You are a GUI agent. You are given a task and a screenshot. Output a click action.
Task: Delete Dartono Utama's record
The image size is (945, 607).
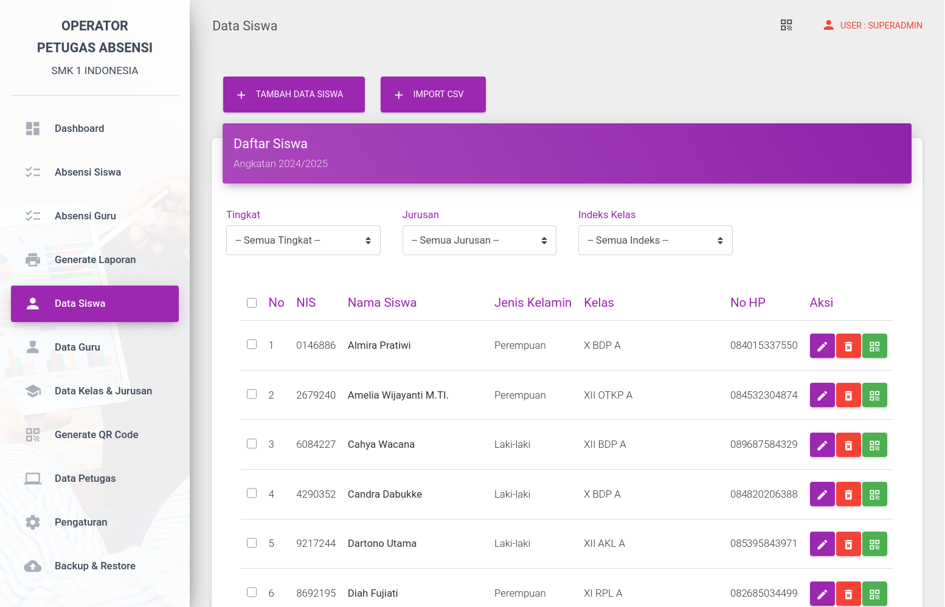[x=848, y=544]
